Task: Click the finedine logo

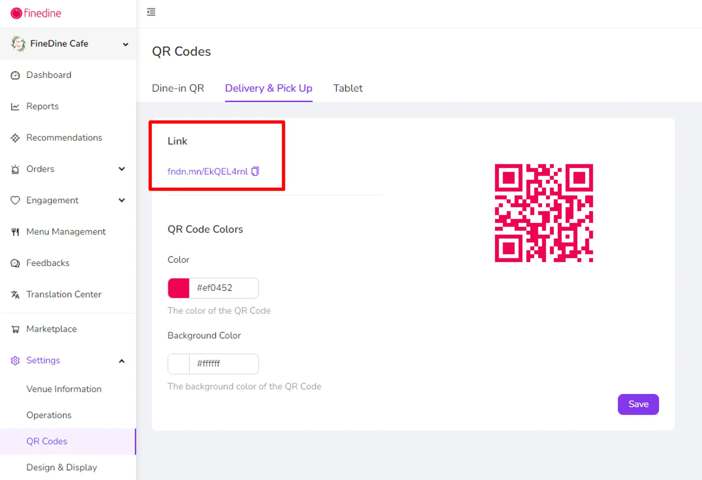Action: pos(36,13)
